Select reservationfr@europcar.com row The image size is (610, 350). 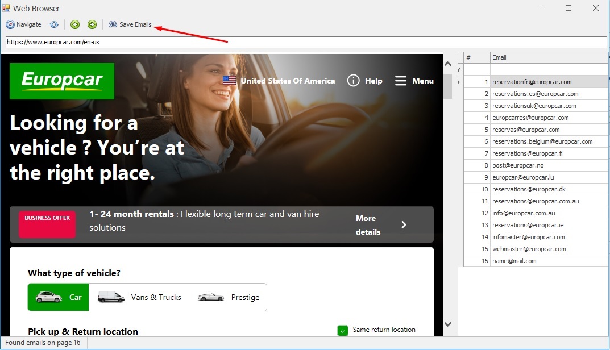tap(536, 82)
